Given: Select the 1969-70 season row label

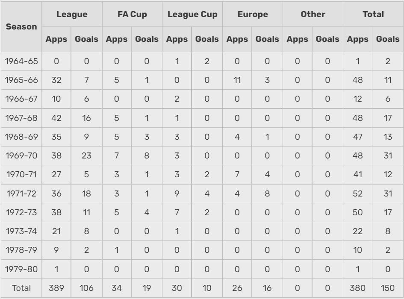Looking at the screenshot, I should (21, 155).
